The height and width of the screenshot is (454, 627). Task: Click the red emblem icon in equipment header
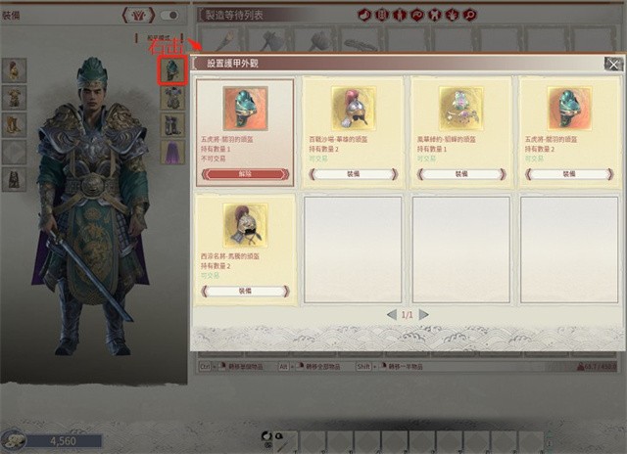138,16
